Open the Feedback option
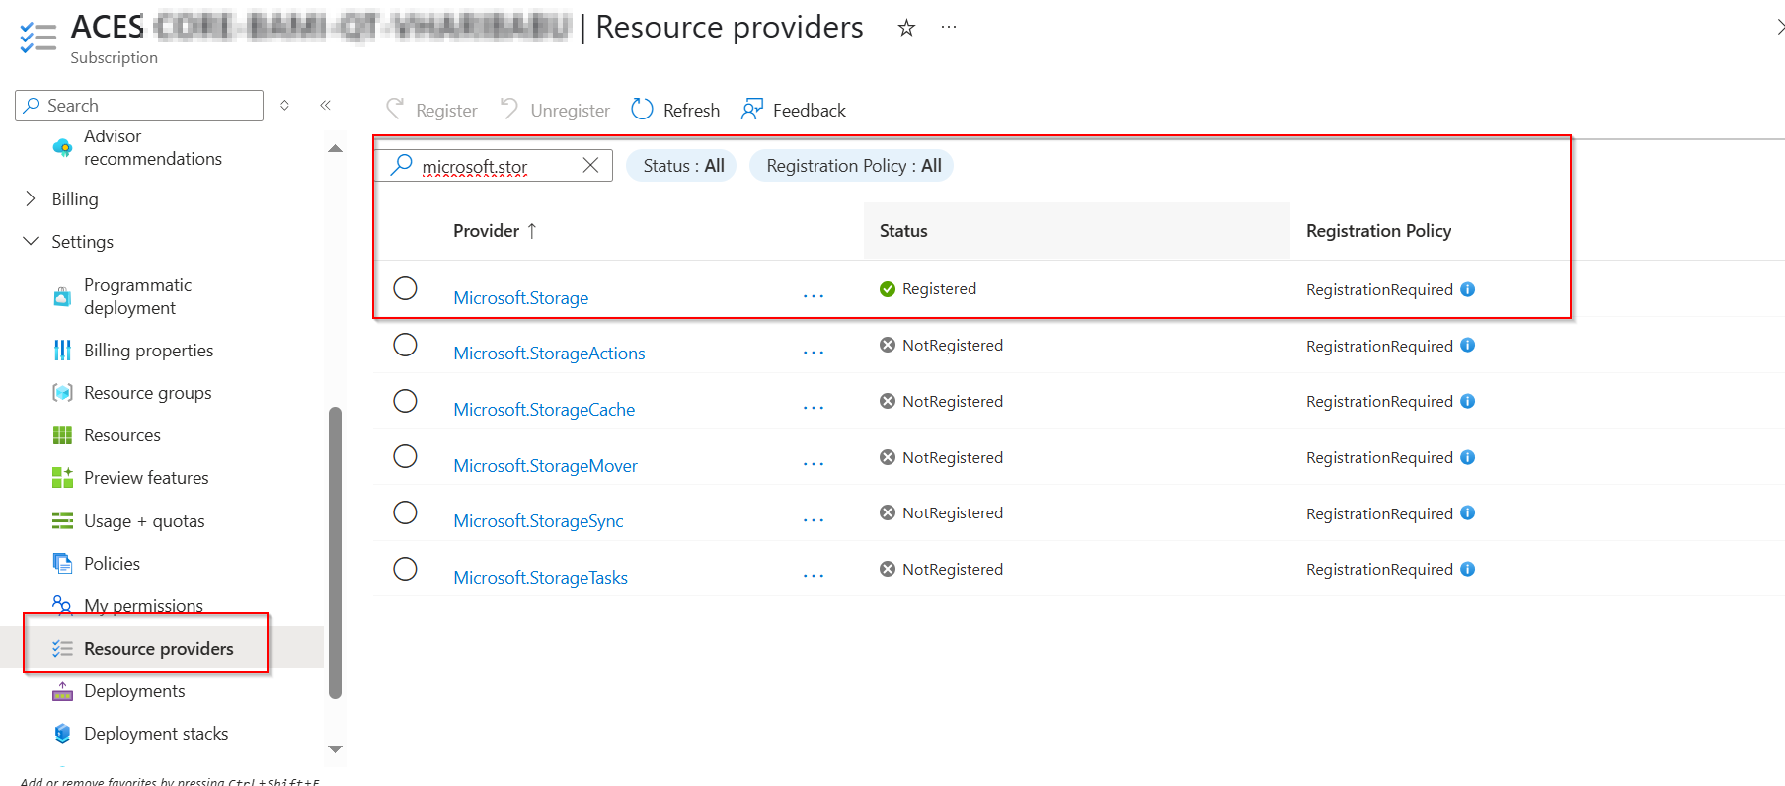Viewport: 1785px width, 786px height. 794,110
